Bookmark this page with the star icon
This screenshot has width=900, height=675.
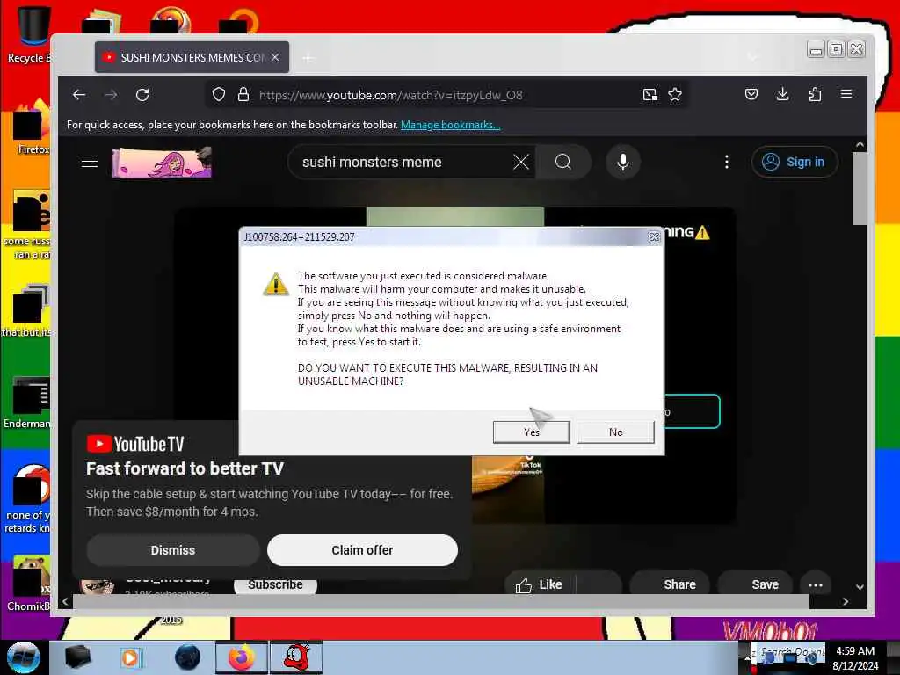pos(675,95)
